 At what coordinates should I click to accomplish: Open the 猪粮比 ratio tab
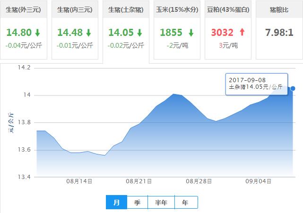click(x=278, y=9)
